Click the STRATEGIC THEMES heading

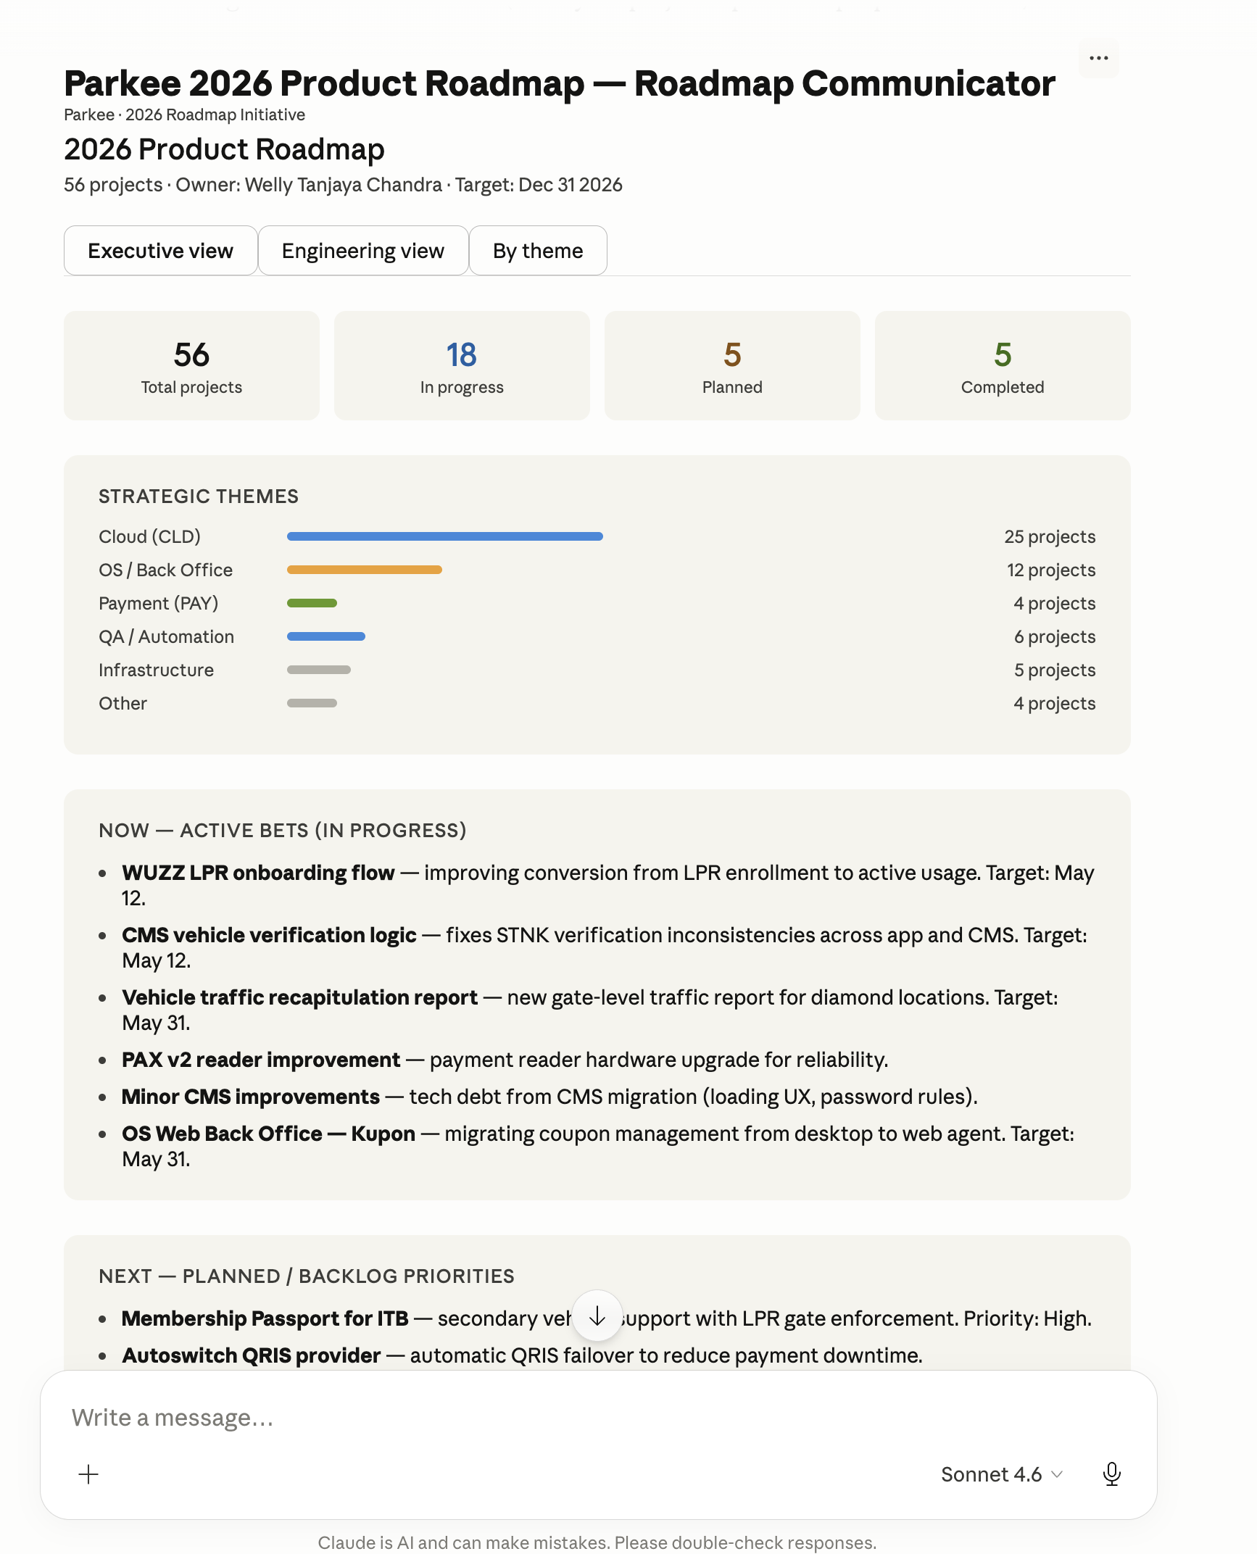(x=199, y=496)
